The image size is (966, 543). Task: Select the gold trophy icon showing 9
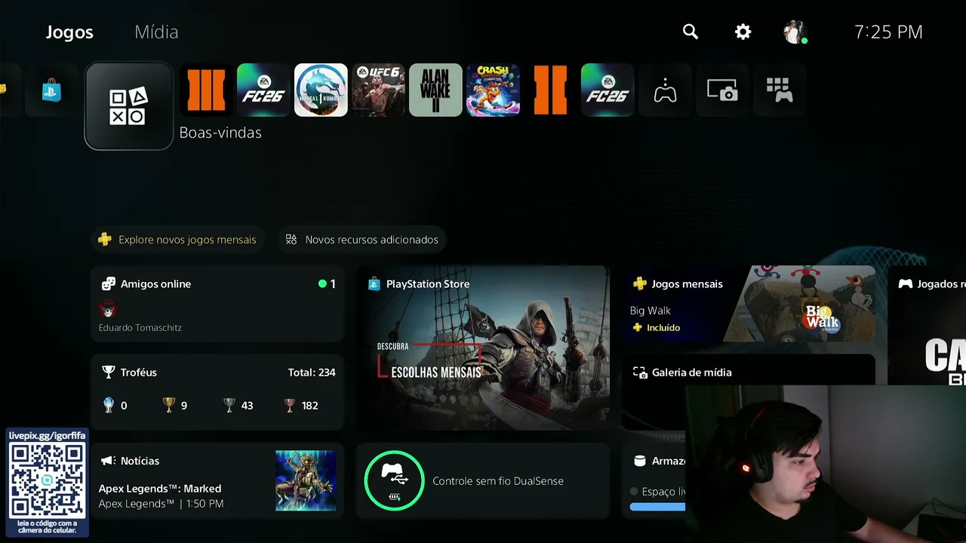coord(169,405)
